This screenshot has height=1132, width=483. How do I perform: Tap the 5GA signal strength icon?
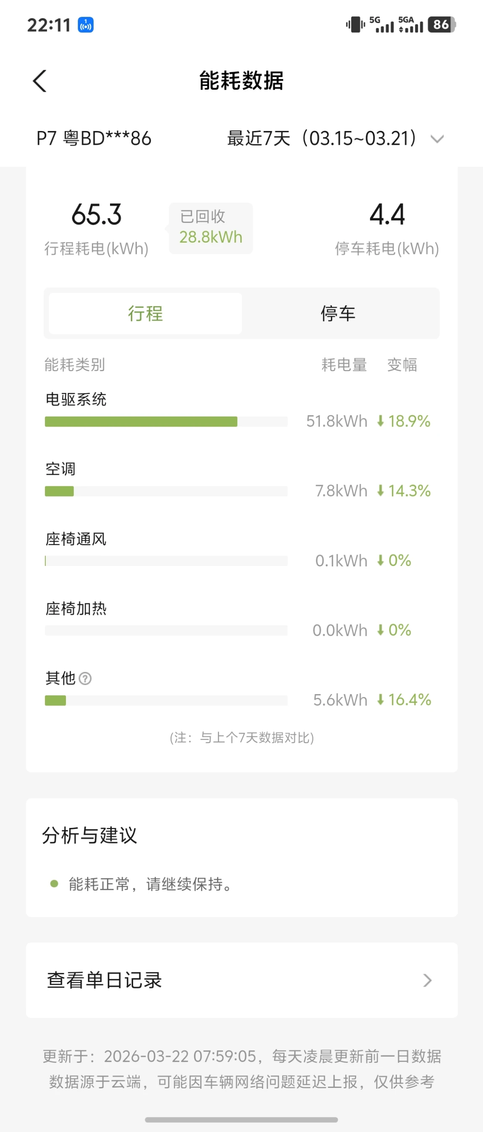(x=410, y=25)
